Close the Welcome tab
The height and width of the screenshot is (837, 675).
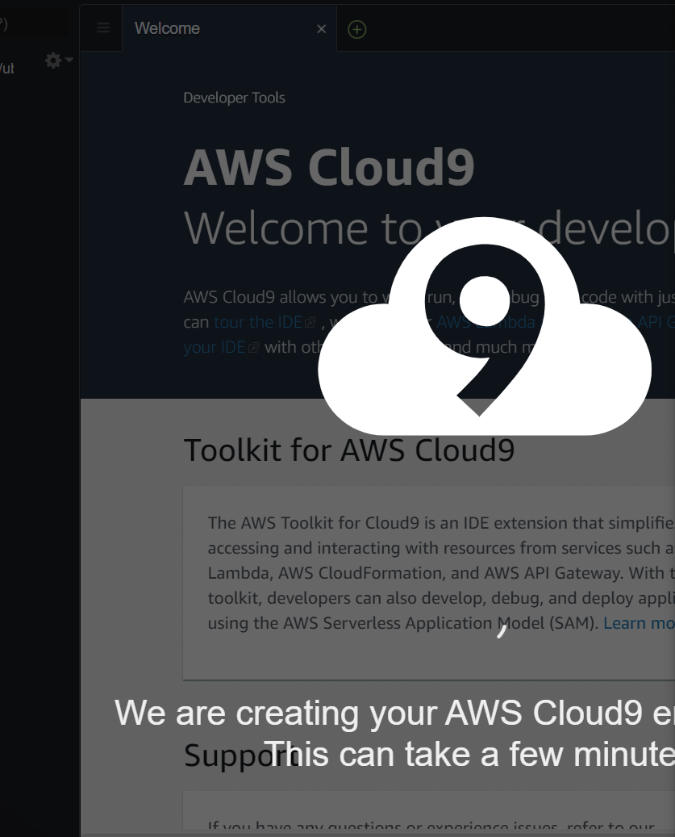pos(321,29)
